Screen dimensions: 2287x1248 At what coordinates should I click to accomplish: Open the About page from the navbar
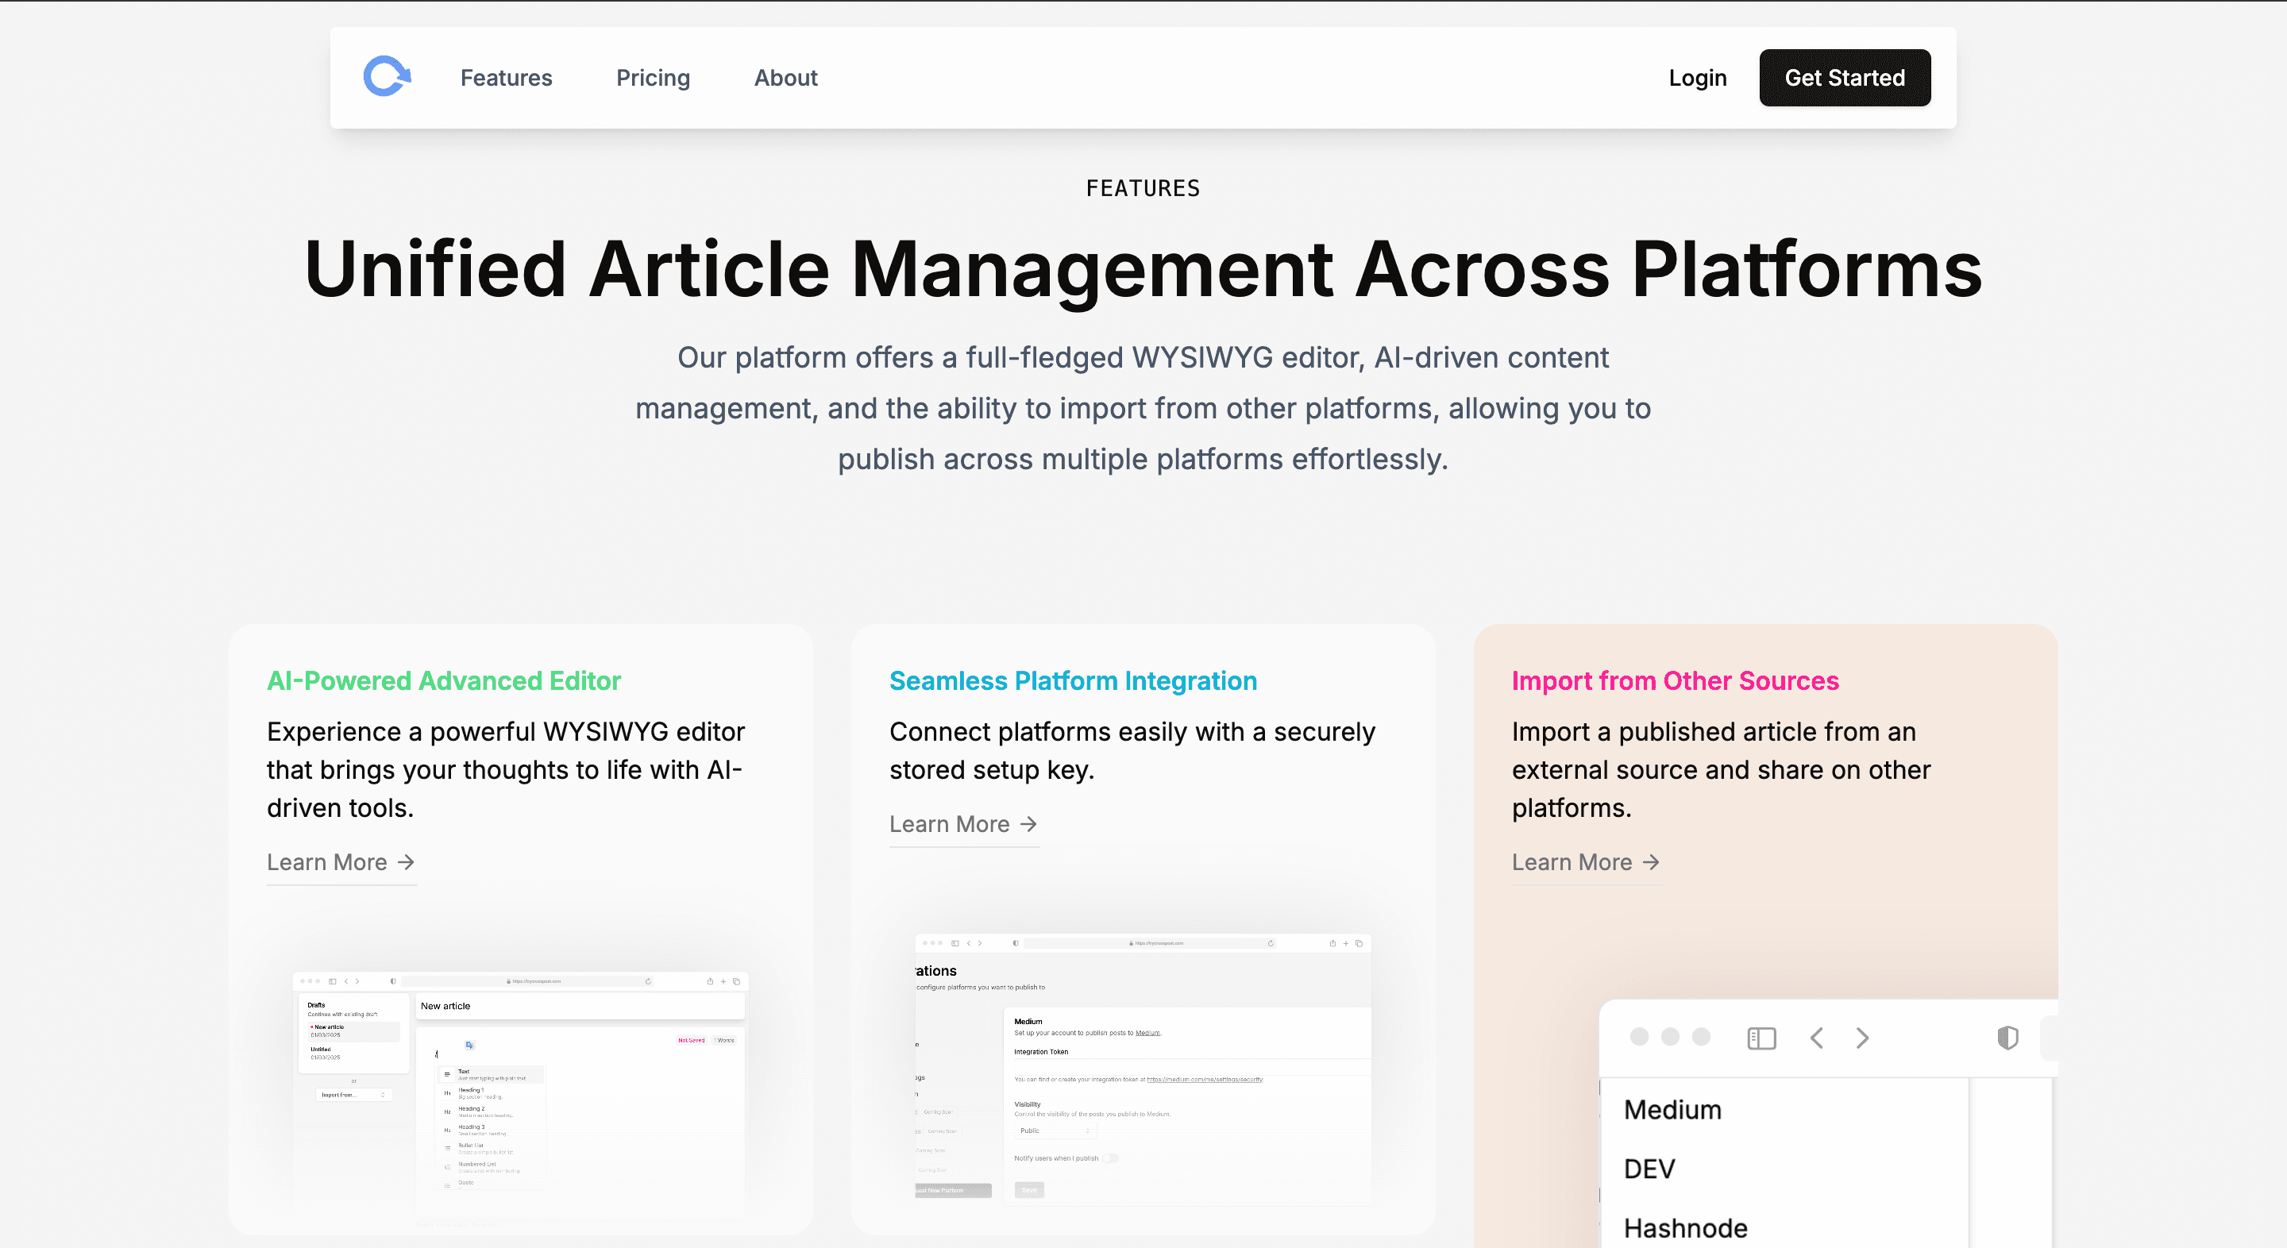point(785,77)
